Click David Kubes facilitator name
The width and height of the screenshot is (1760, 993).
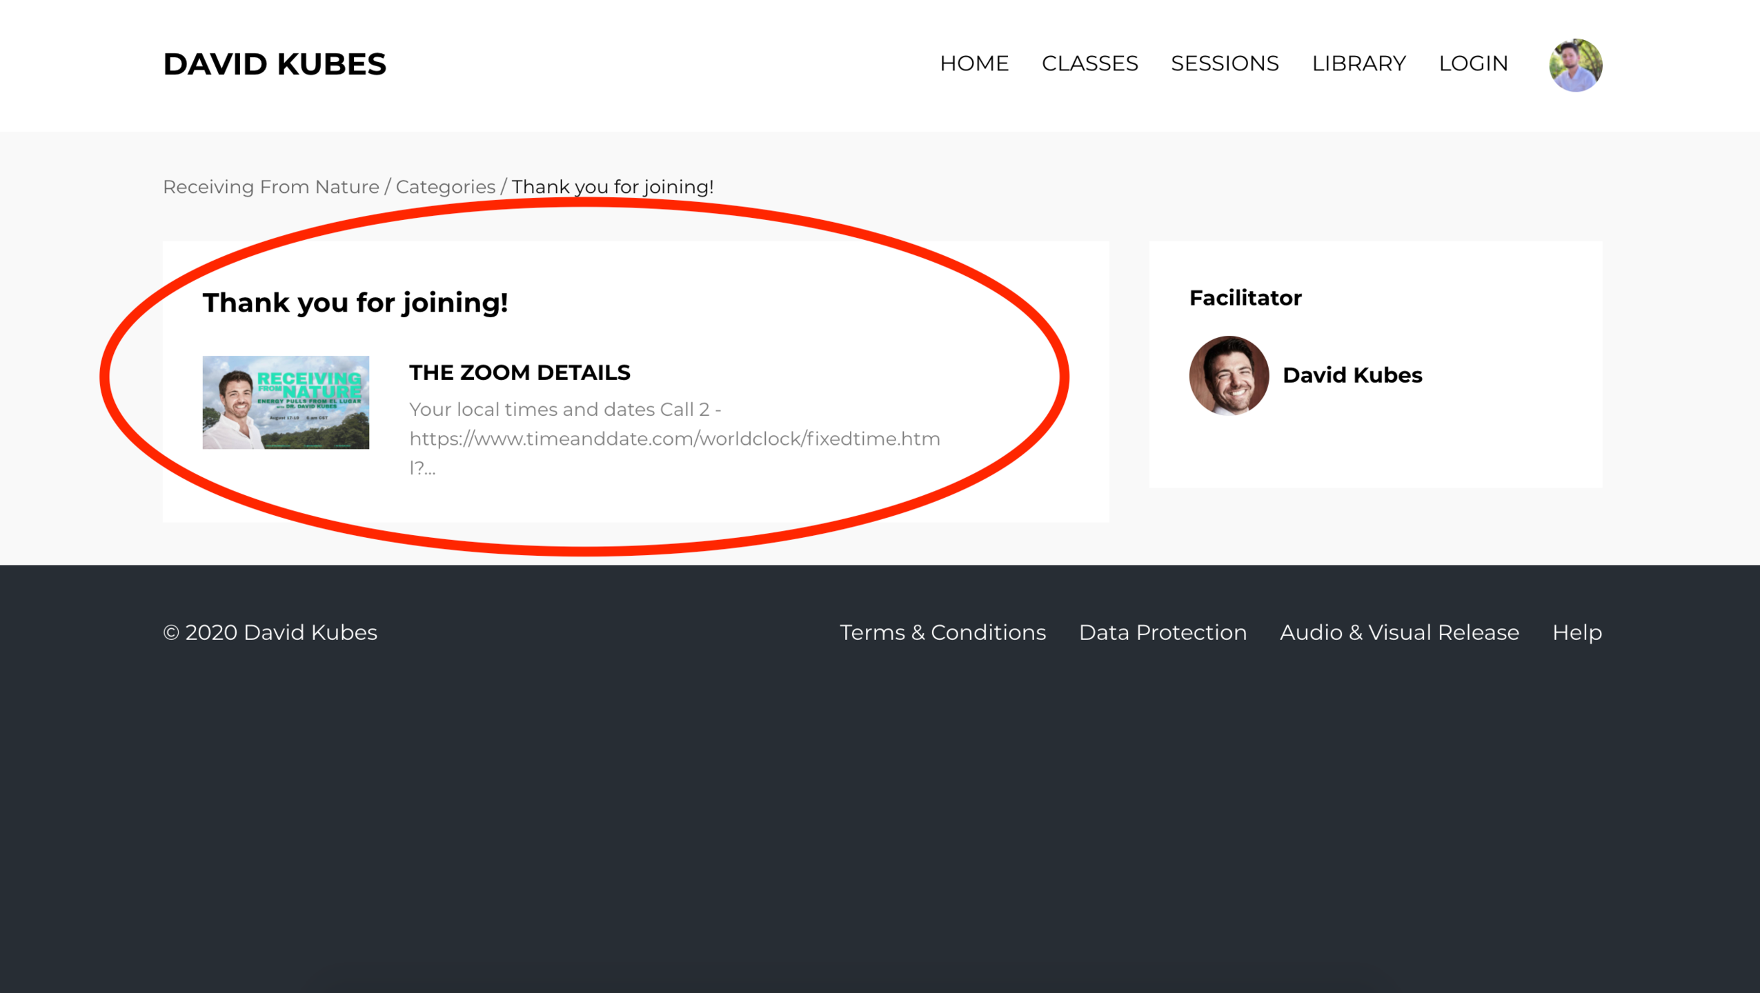point(1352,375)
